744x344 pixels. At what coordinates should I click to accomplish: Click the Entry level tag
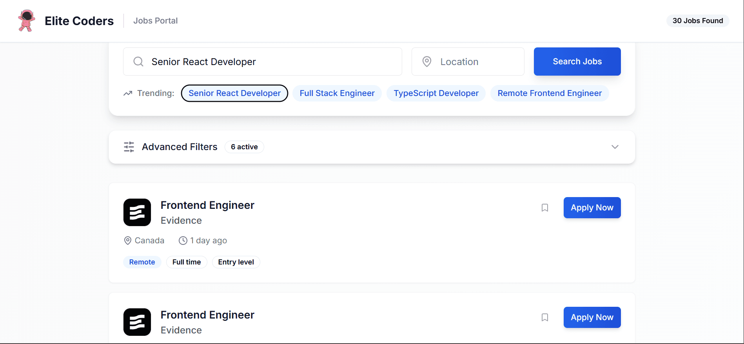pyautogui.click(x=236, y=262)
